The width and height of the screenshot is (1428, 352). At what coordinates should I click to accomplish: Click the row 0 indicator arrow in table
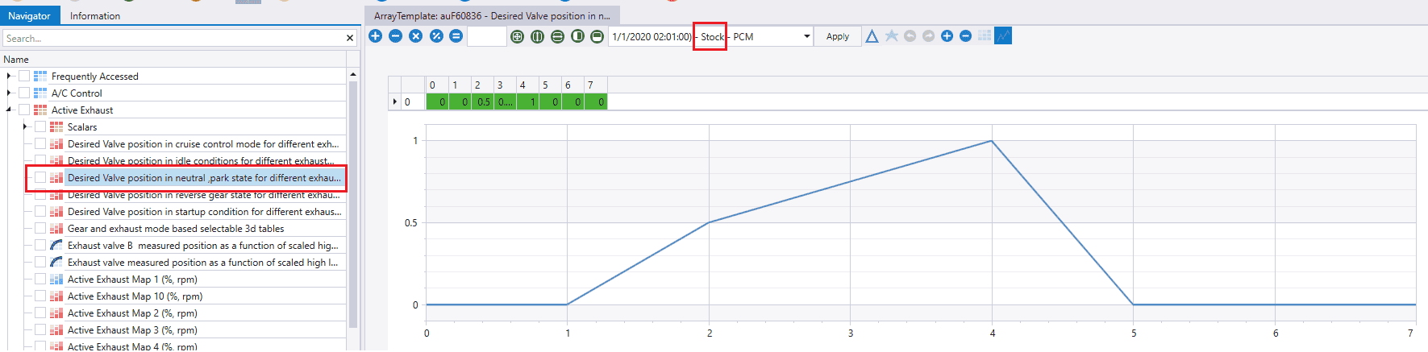(395, 102)
